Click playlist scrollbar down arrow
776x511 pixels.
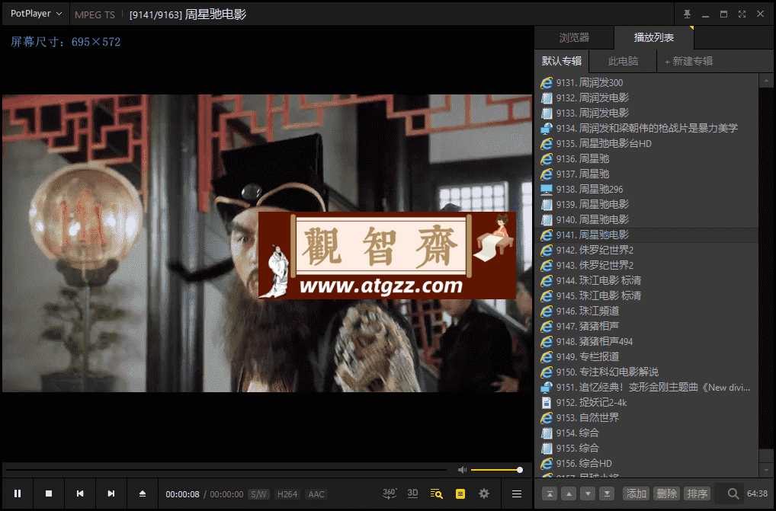(766, 471)
